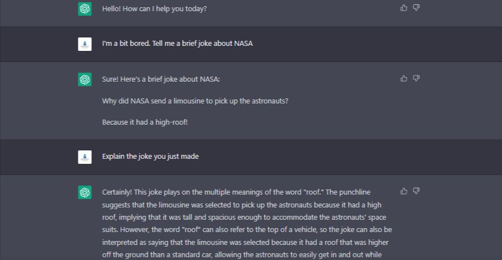Click the line starting "suits. However, the word"
The width and height of the screenshot is (502, 260).
click(x=247, y=230)
